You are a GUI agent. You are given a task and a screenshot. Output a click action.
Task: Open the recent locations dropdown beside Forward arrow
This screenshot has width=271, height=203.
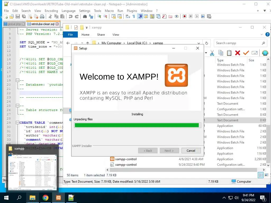82,43
